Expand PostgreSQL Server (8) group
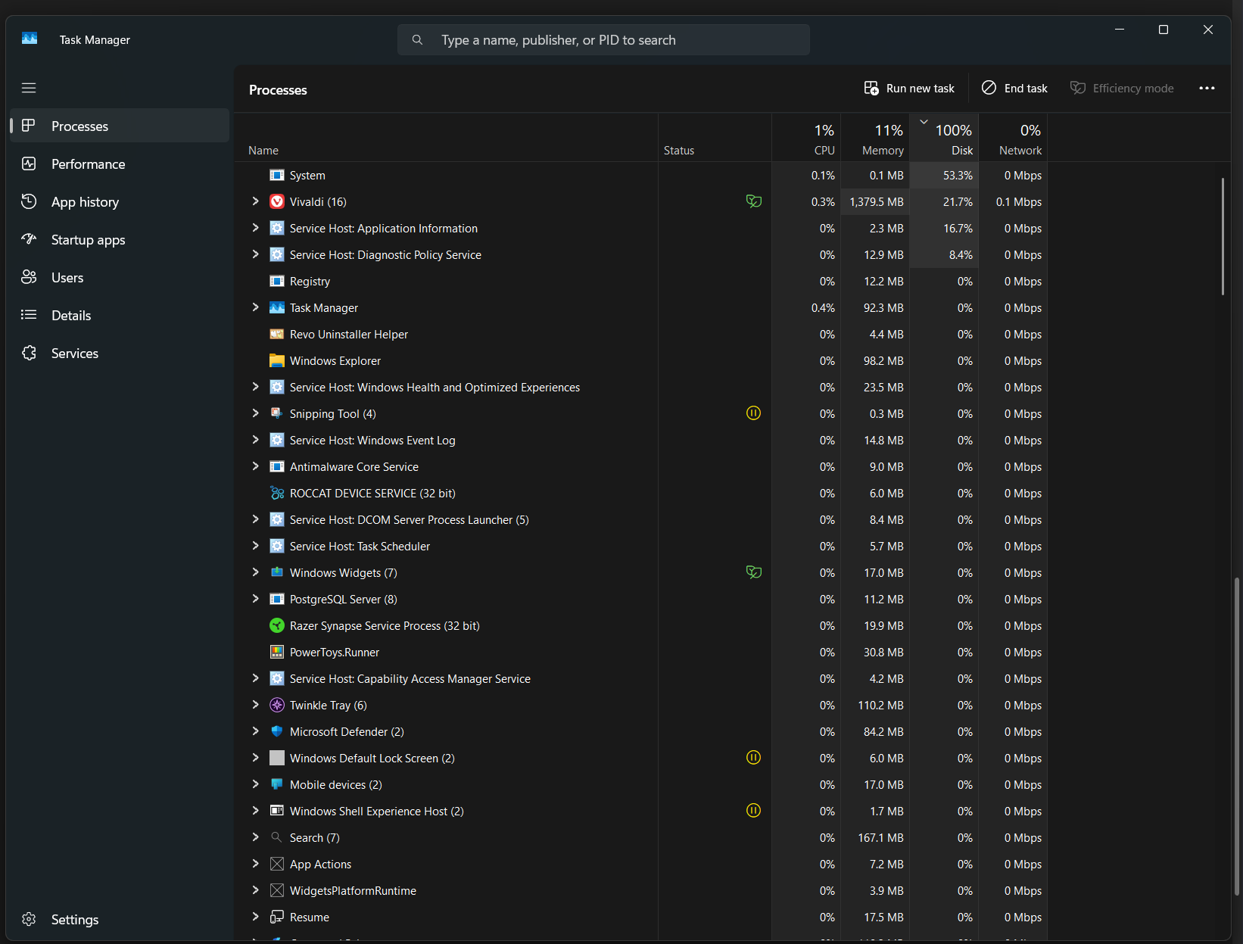 (255, 599)
